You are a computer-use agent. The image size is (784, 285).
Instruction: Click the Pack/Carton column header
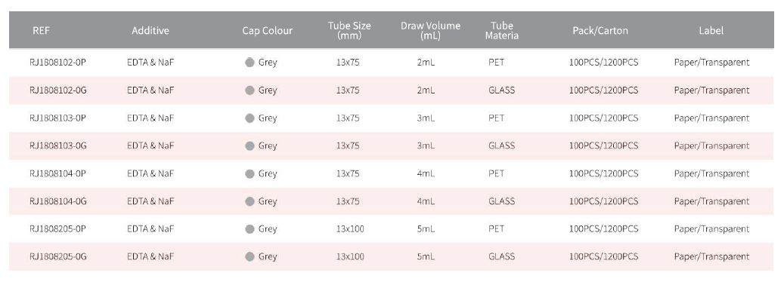click(600, 30)
